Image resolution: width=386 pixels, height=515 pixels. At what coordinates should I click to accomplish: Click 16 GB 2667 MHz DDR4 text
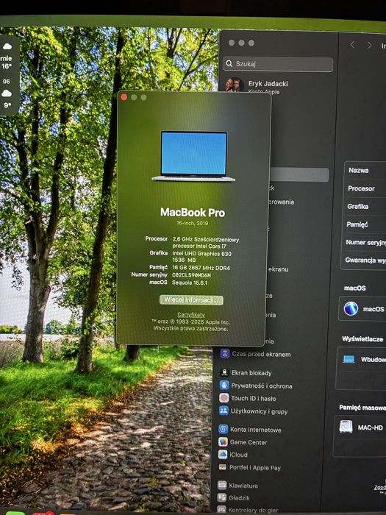[201, 268]
